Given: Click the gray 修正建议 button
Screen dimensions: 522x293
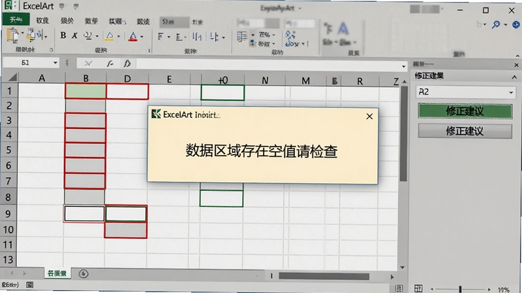Looking at the screenshot, I should [465, 132].
